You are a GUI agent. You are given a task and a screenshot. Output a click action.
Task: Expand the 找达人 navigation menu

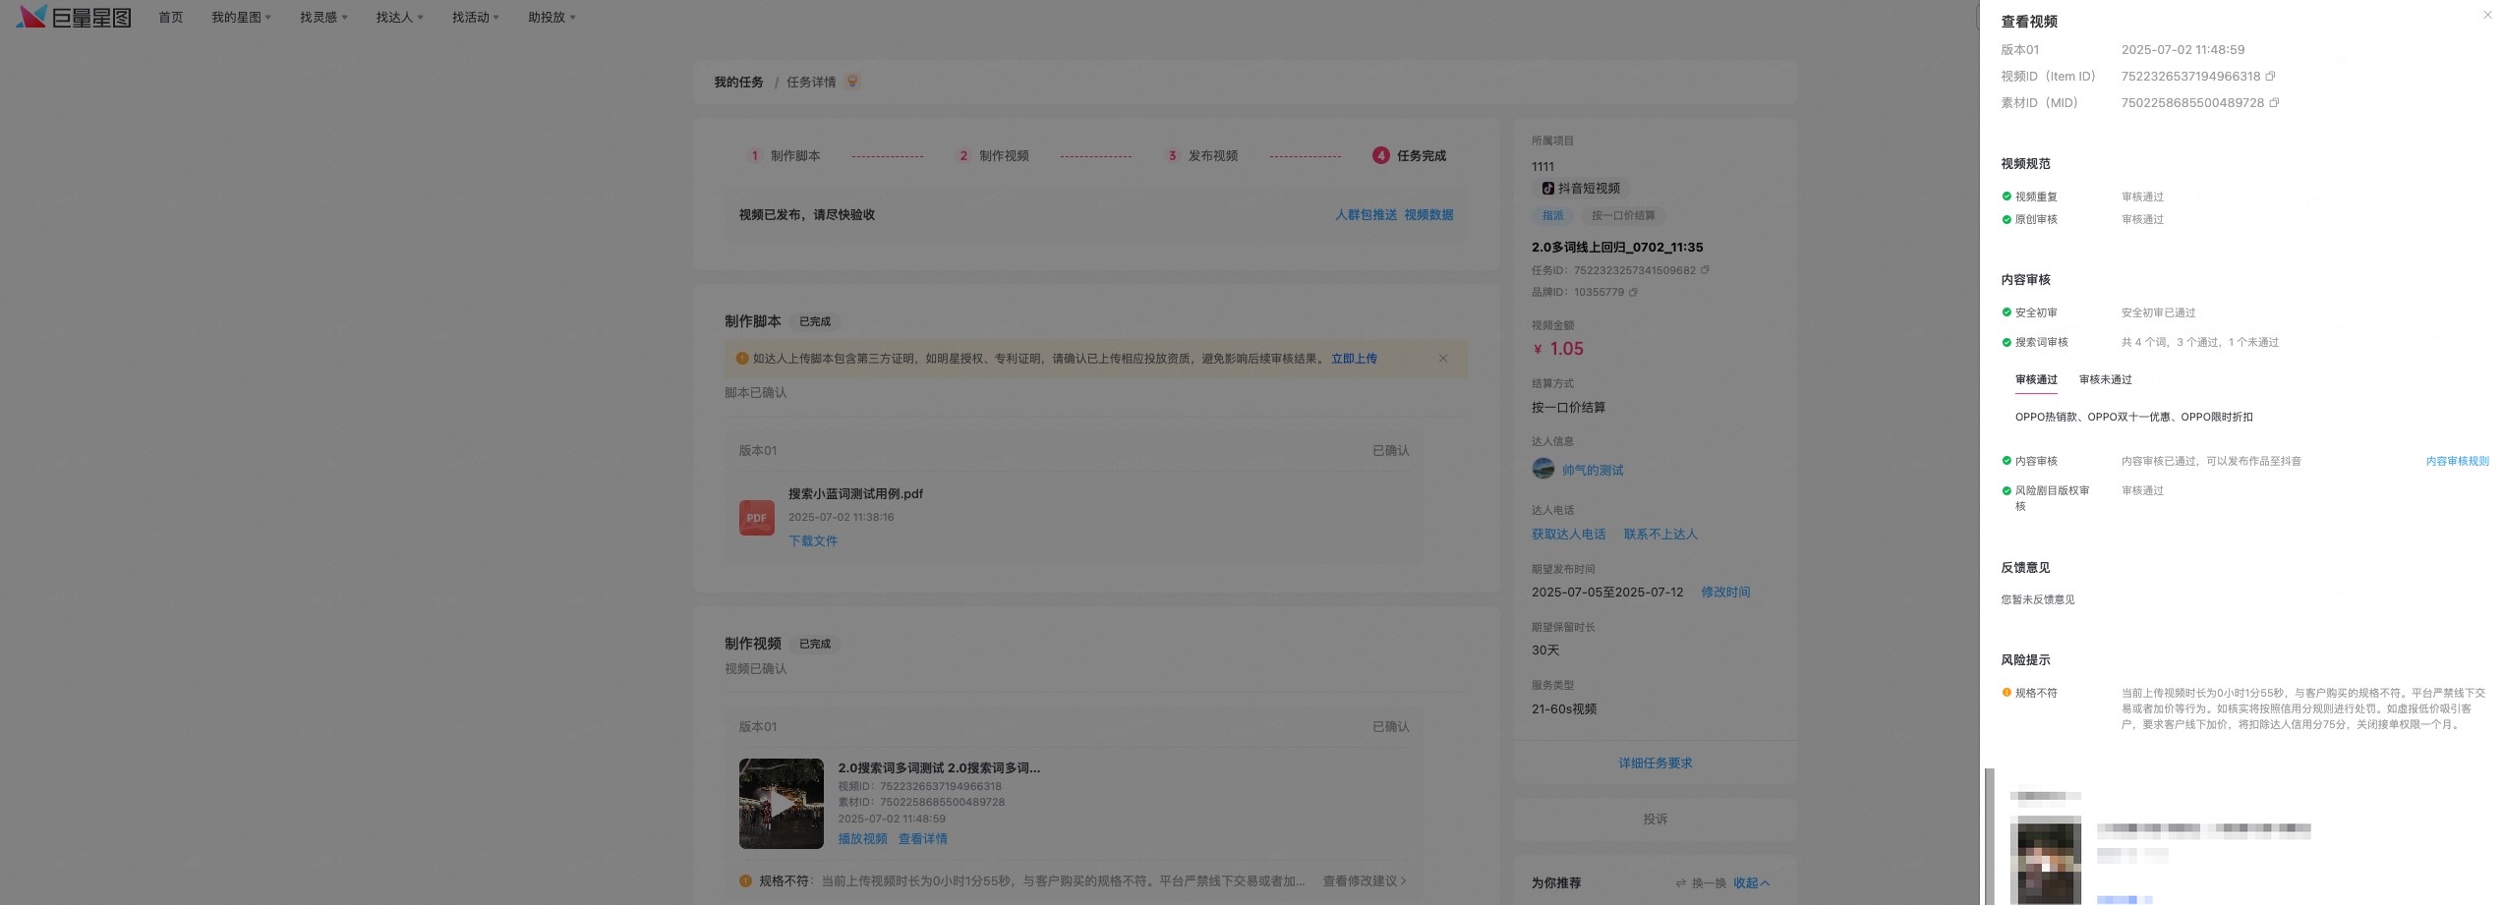(x=399, y=18)
